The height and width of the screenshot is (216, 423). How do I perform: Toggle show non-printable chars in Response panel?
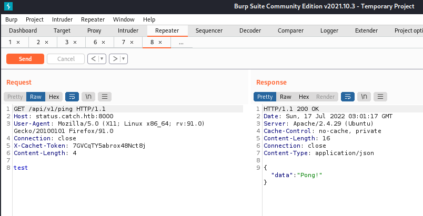(x=364, y=97)
